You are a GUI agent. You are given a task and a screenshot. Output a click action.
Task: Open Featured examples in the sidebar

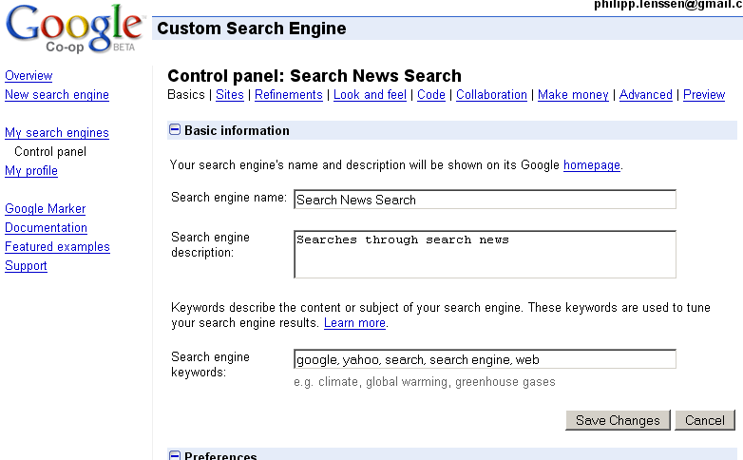57,247
